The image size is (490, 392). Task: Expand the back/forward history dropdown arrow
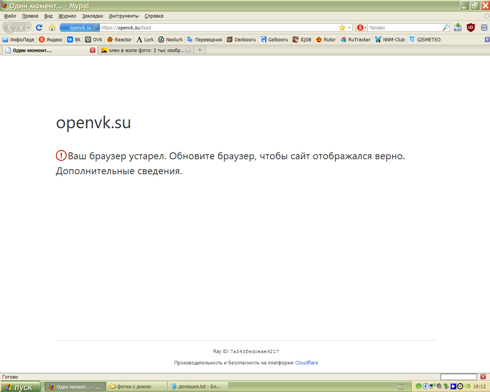(28, 28)
